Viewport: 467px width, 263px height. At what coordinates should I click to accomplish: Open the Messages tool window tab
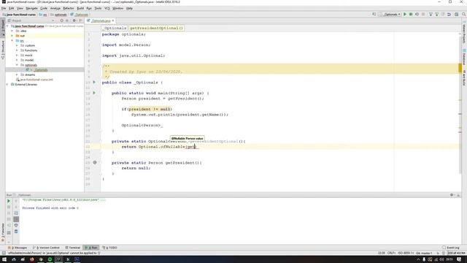pos(18,248)
